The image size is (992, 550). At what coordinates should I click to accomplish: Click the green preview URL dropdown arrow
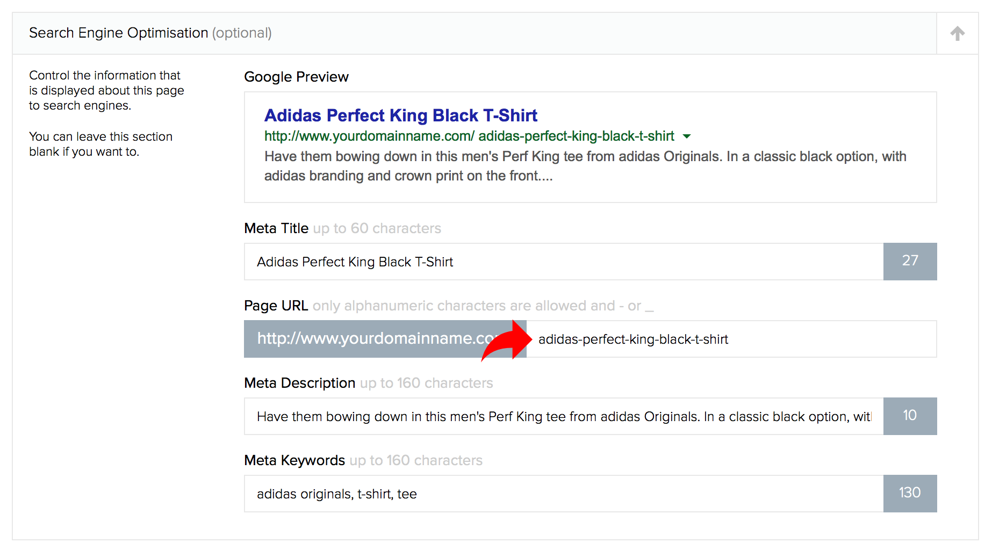point(686,136)
